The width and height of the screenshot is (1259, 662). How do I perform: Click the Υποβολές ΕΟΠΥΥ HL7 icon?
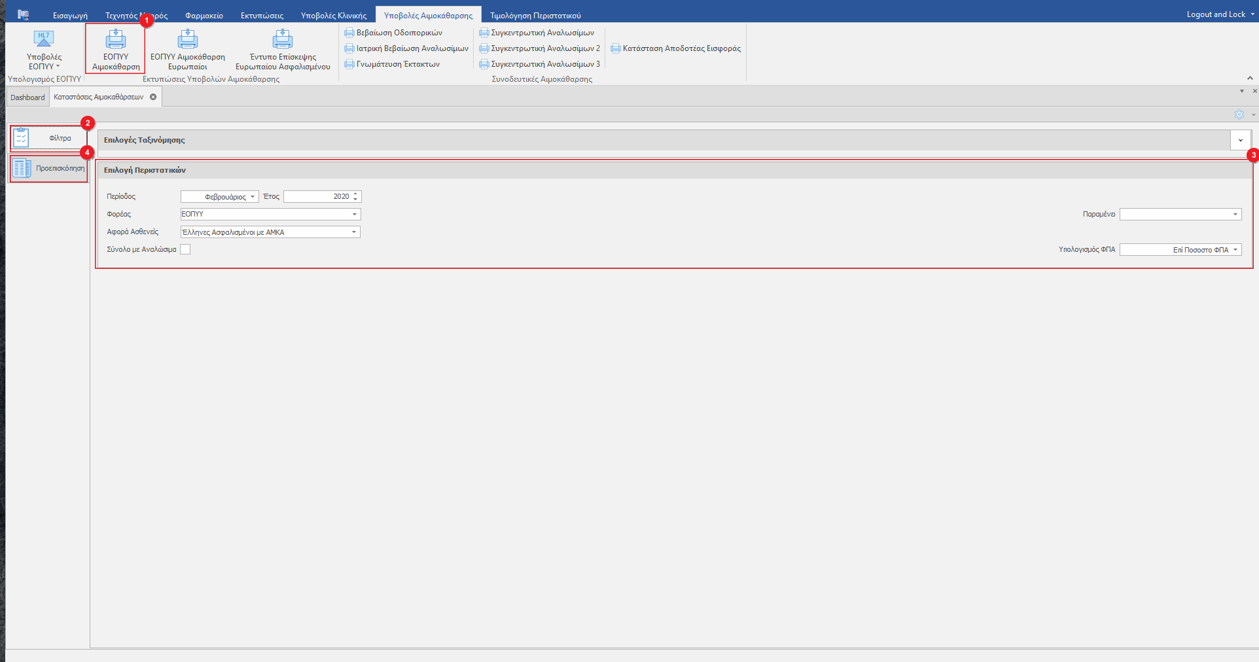point(44,39)
